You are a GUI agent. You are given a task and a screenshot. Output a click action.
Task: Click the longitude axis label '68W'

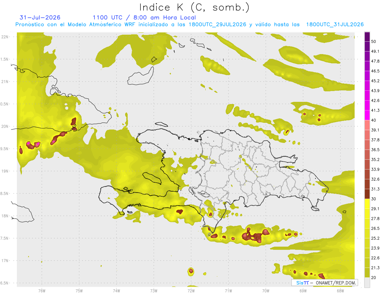(340, 291)
